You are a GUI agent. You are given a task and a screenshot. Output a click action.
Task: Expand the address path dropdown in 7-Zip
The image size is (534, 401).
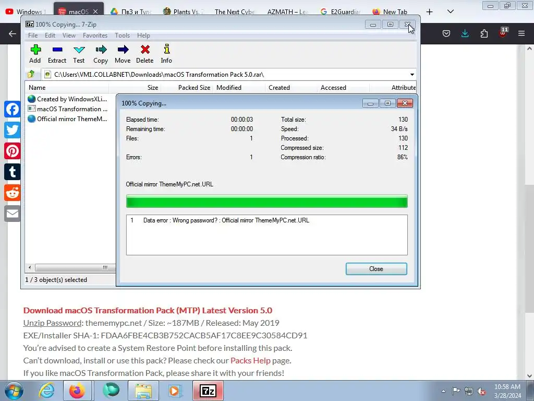tap(412, 74)
